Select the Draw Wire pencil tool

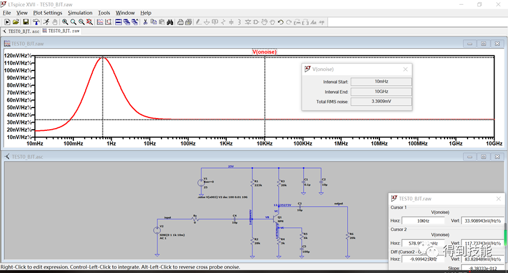pos(199,22)
